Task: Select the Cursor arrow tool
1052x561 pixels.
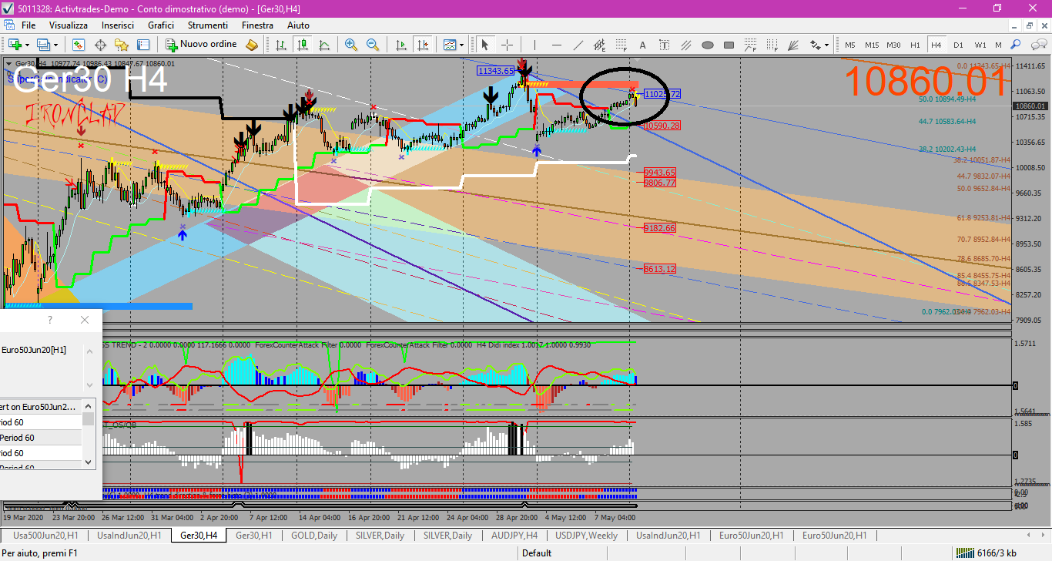Action: click(x=485, y=45)
